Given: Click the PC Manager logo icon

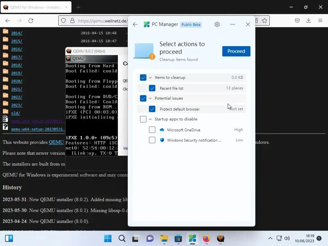Looking at the screenshot, I should (x=147, y=24).
